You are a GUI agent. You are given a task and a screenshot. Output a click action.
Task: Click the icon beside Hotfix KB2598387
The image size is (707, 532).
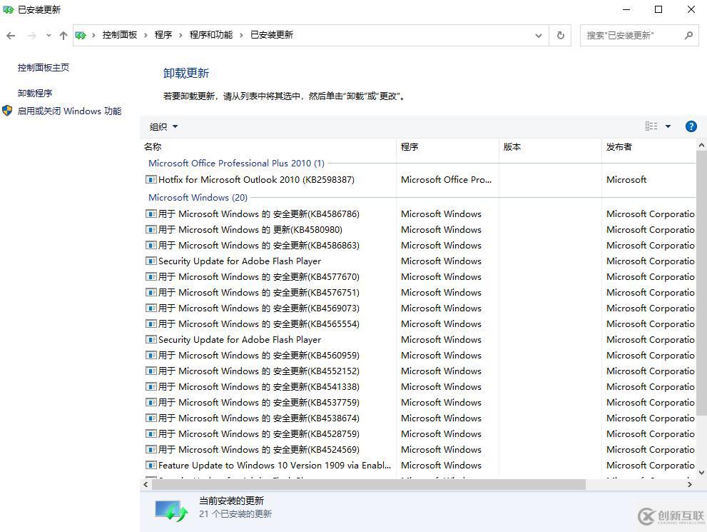click(151, 179)
